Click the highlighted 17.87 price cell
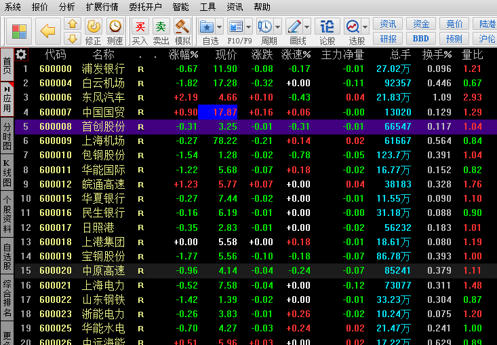497x345 pixels. (x=218, y=112)
